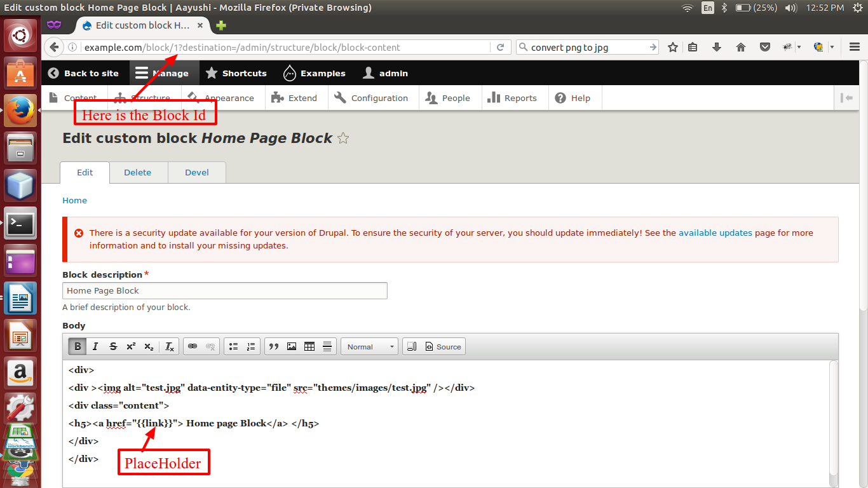The image size is (868, 488).
Task: Insert a table with the Table icon
Action: pos(309,346)
